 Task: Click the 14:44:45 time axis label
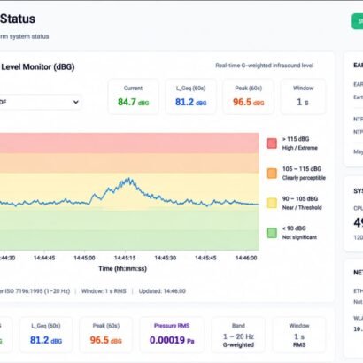tap(44, 258)
